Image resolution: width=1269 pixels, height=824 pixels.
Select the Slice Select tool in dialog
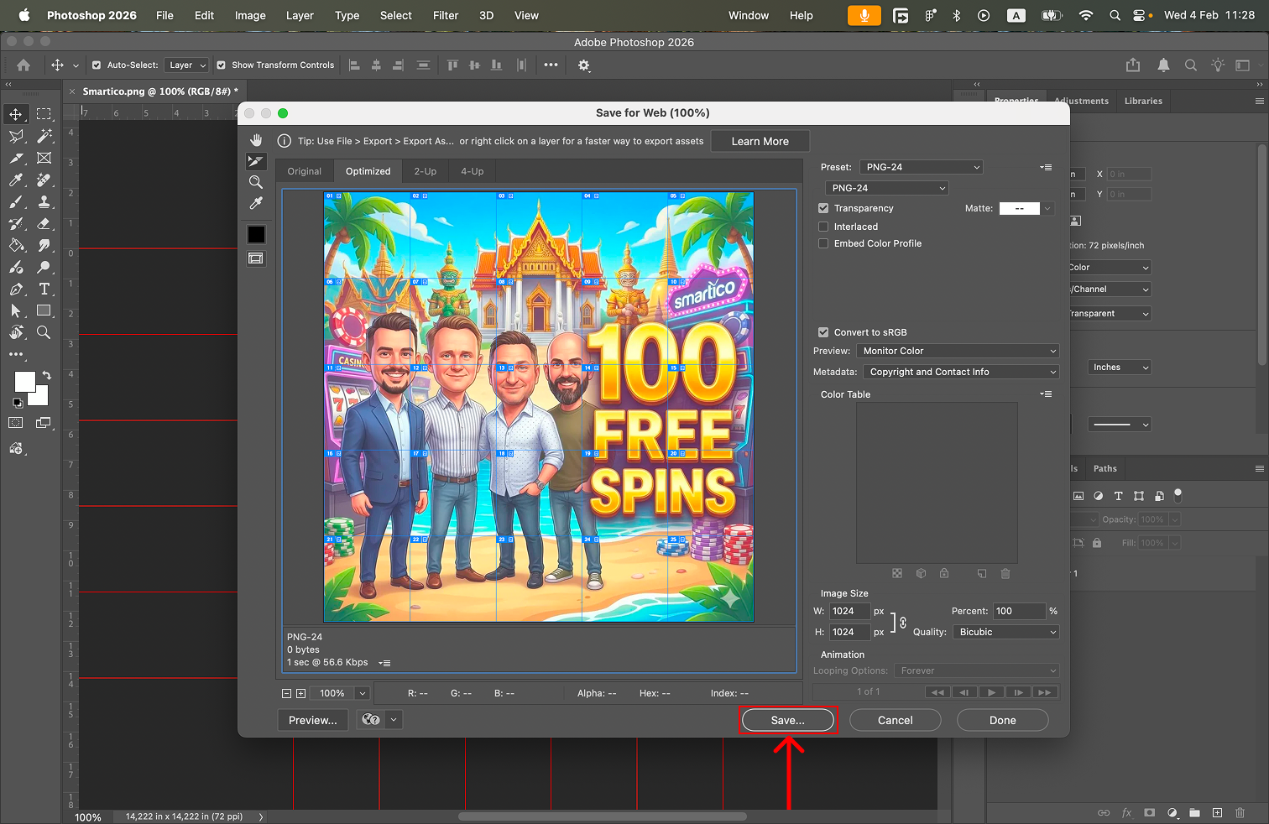click(x=256, y=161)
